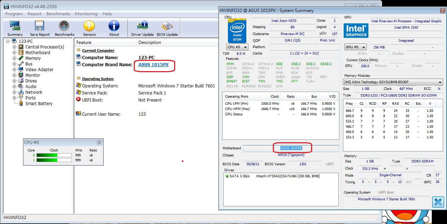Open the Report menu
447x224 pixels.
(x=35, y=14)
